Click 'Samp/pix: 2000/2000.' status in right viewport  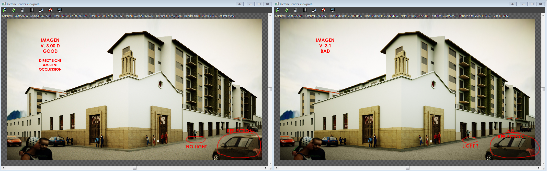point(289,16)
